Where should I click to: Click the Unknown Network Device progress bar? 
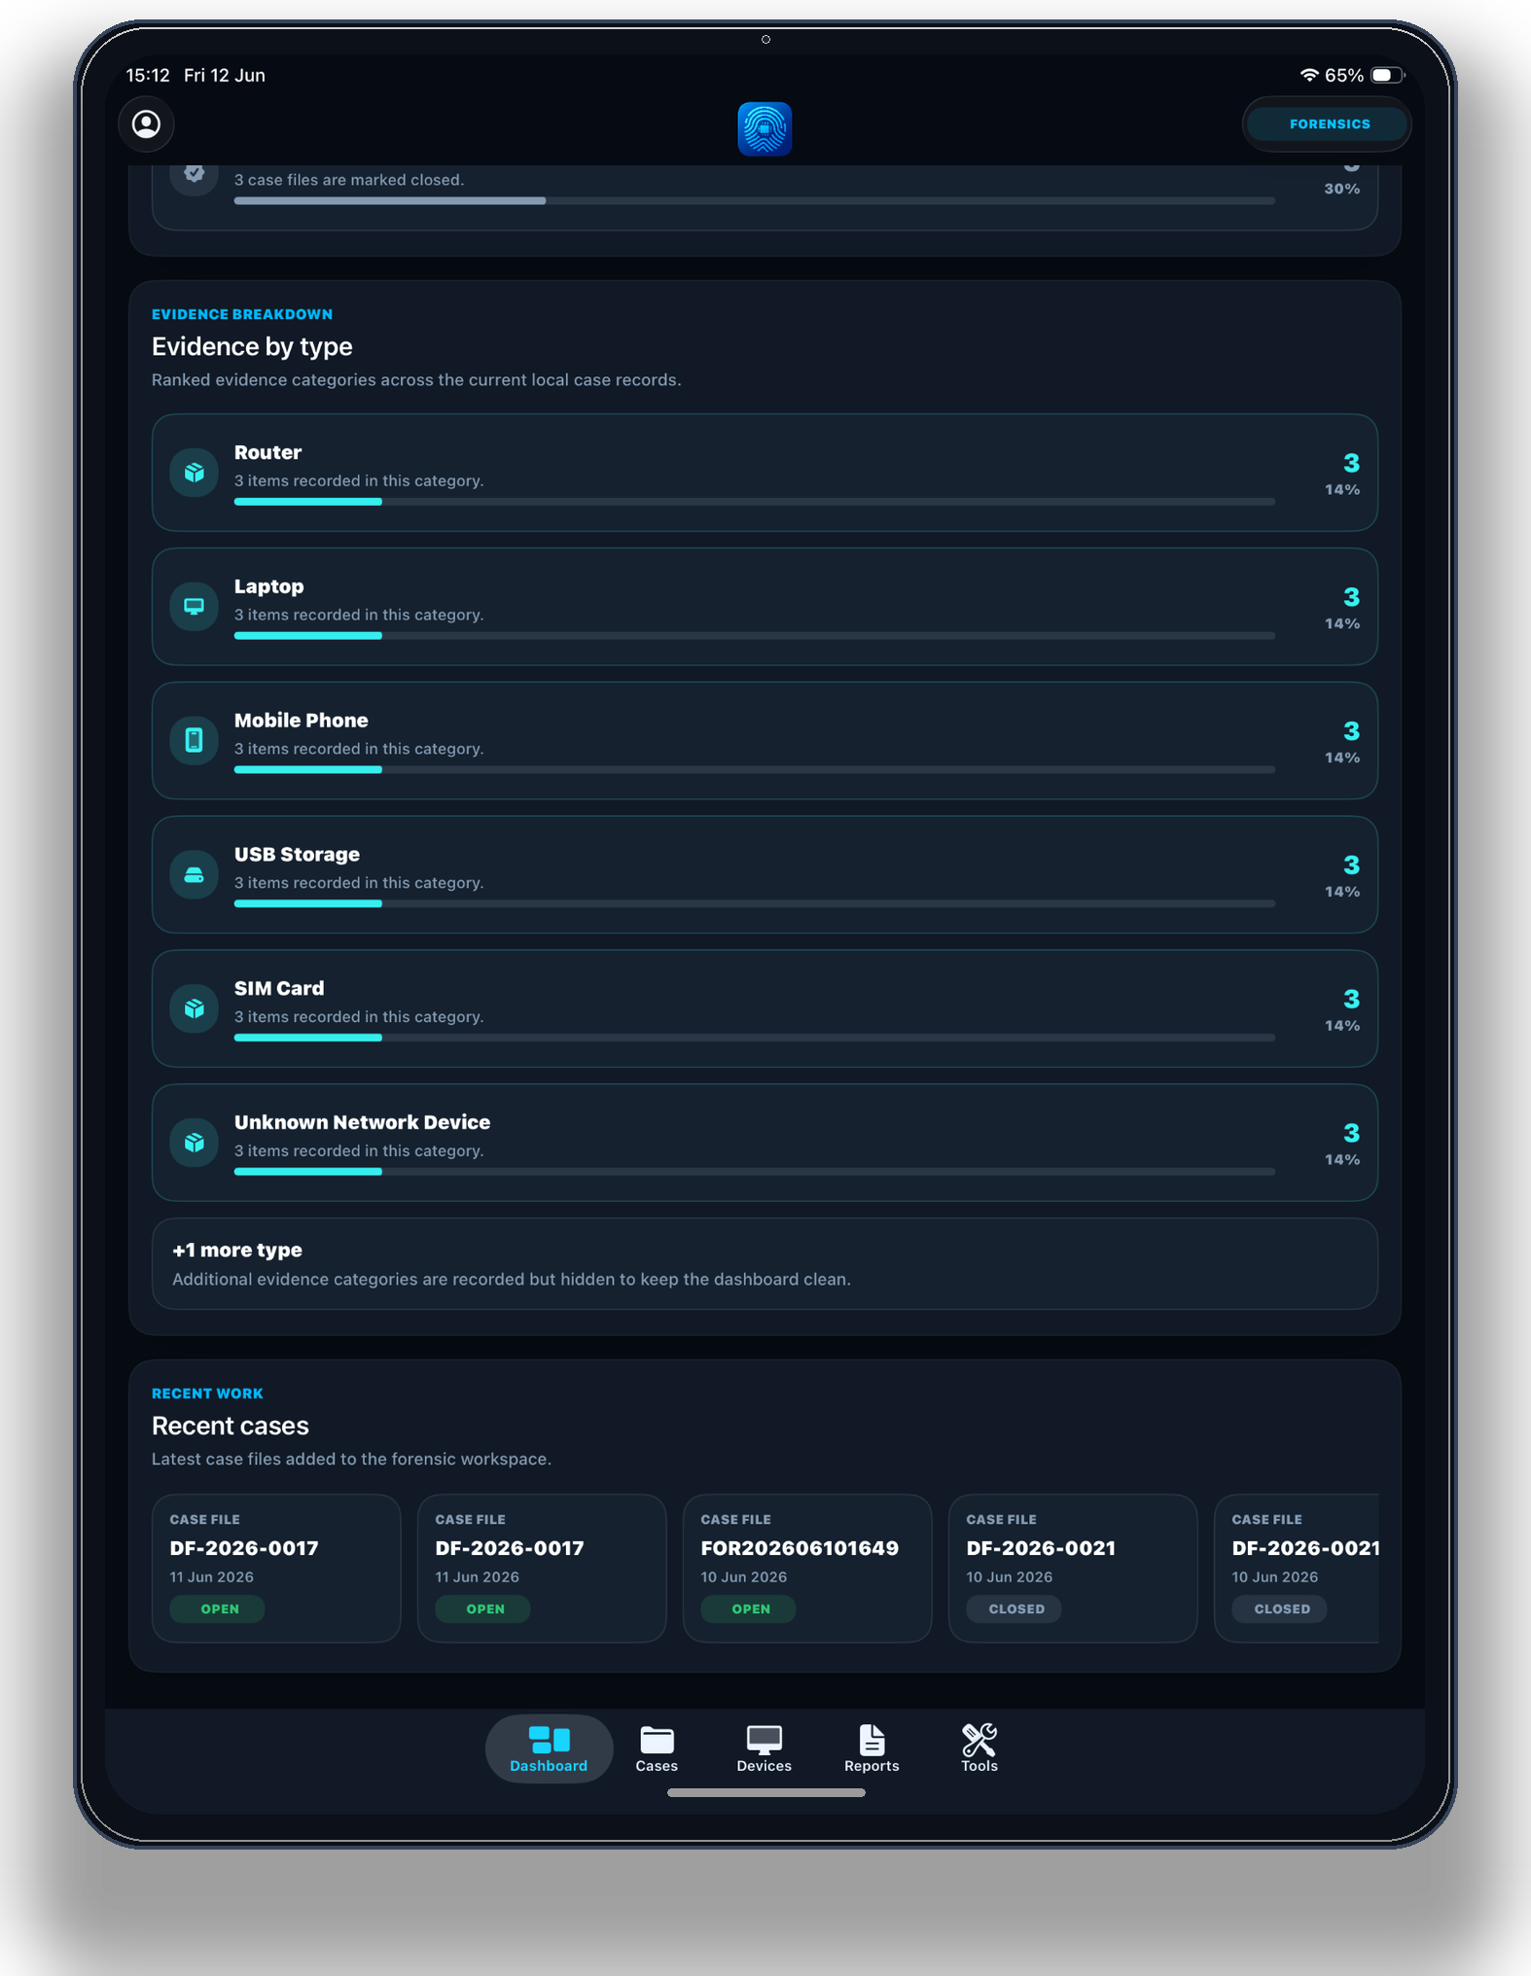(755, 1172)
